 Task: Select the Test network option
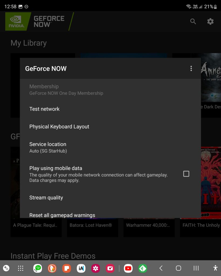[110, 109]
